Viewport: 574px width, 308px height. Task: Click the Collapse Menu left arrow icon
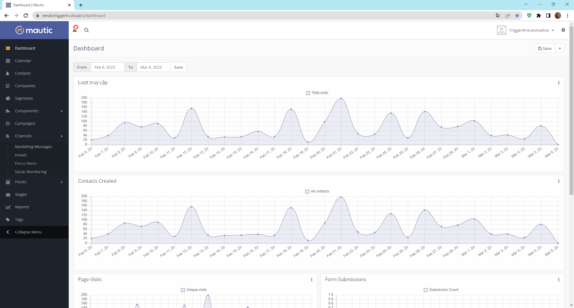[x=8, y=232]
